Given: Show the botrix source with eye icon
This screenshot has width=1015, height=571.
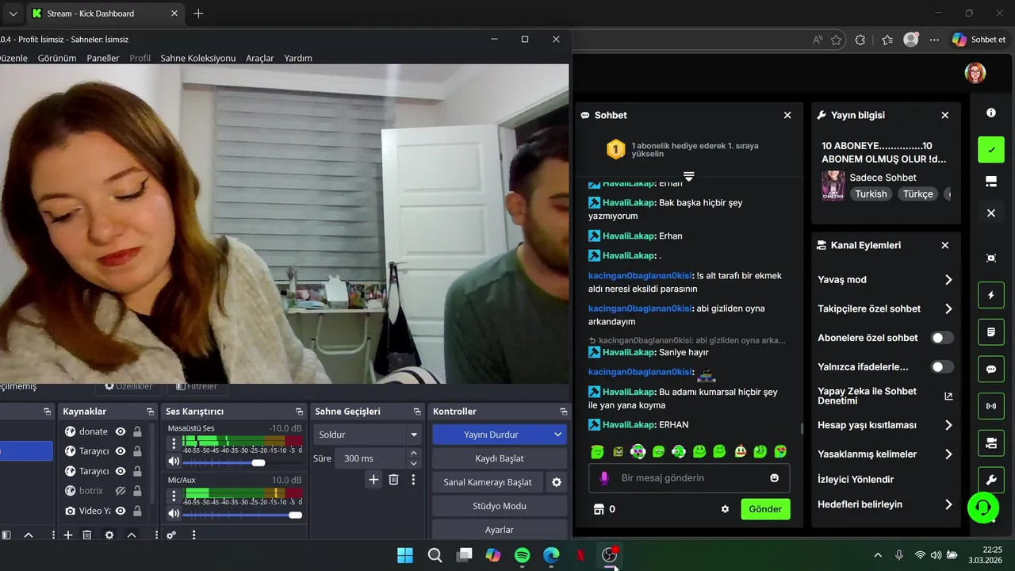Looking at the screenshot, I should [x=121, y=491].
